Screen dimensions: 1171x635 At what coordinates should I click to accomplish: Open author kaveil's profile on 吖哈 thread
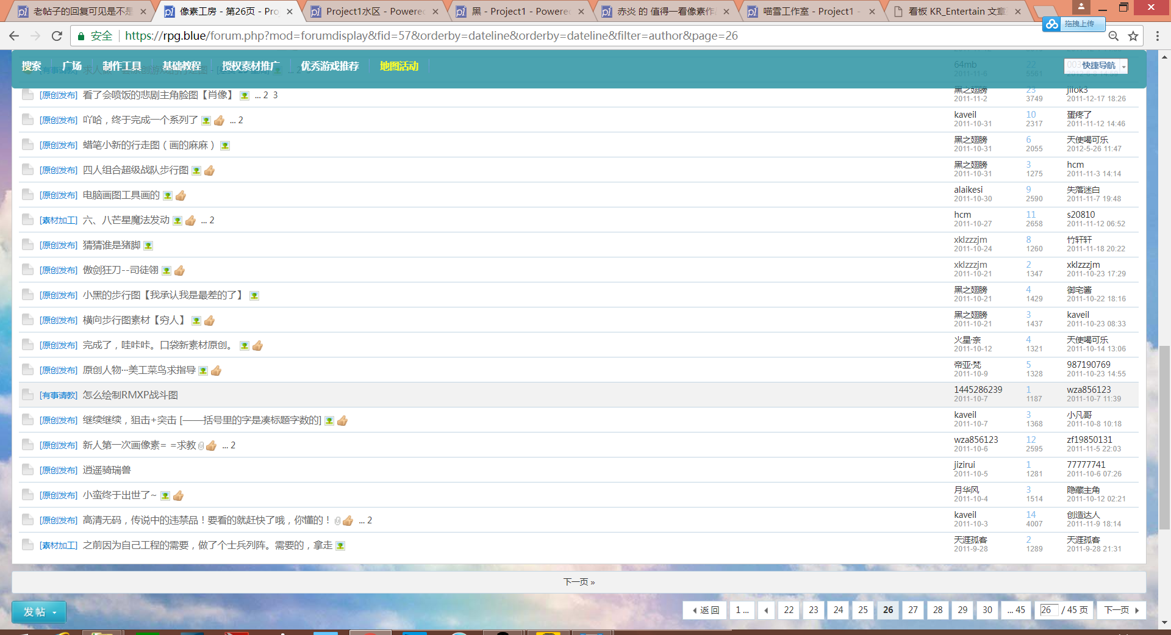(965, 115)
